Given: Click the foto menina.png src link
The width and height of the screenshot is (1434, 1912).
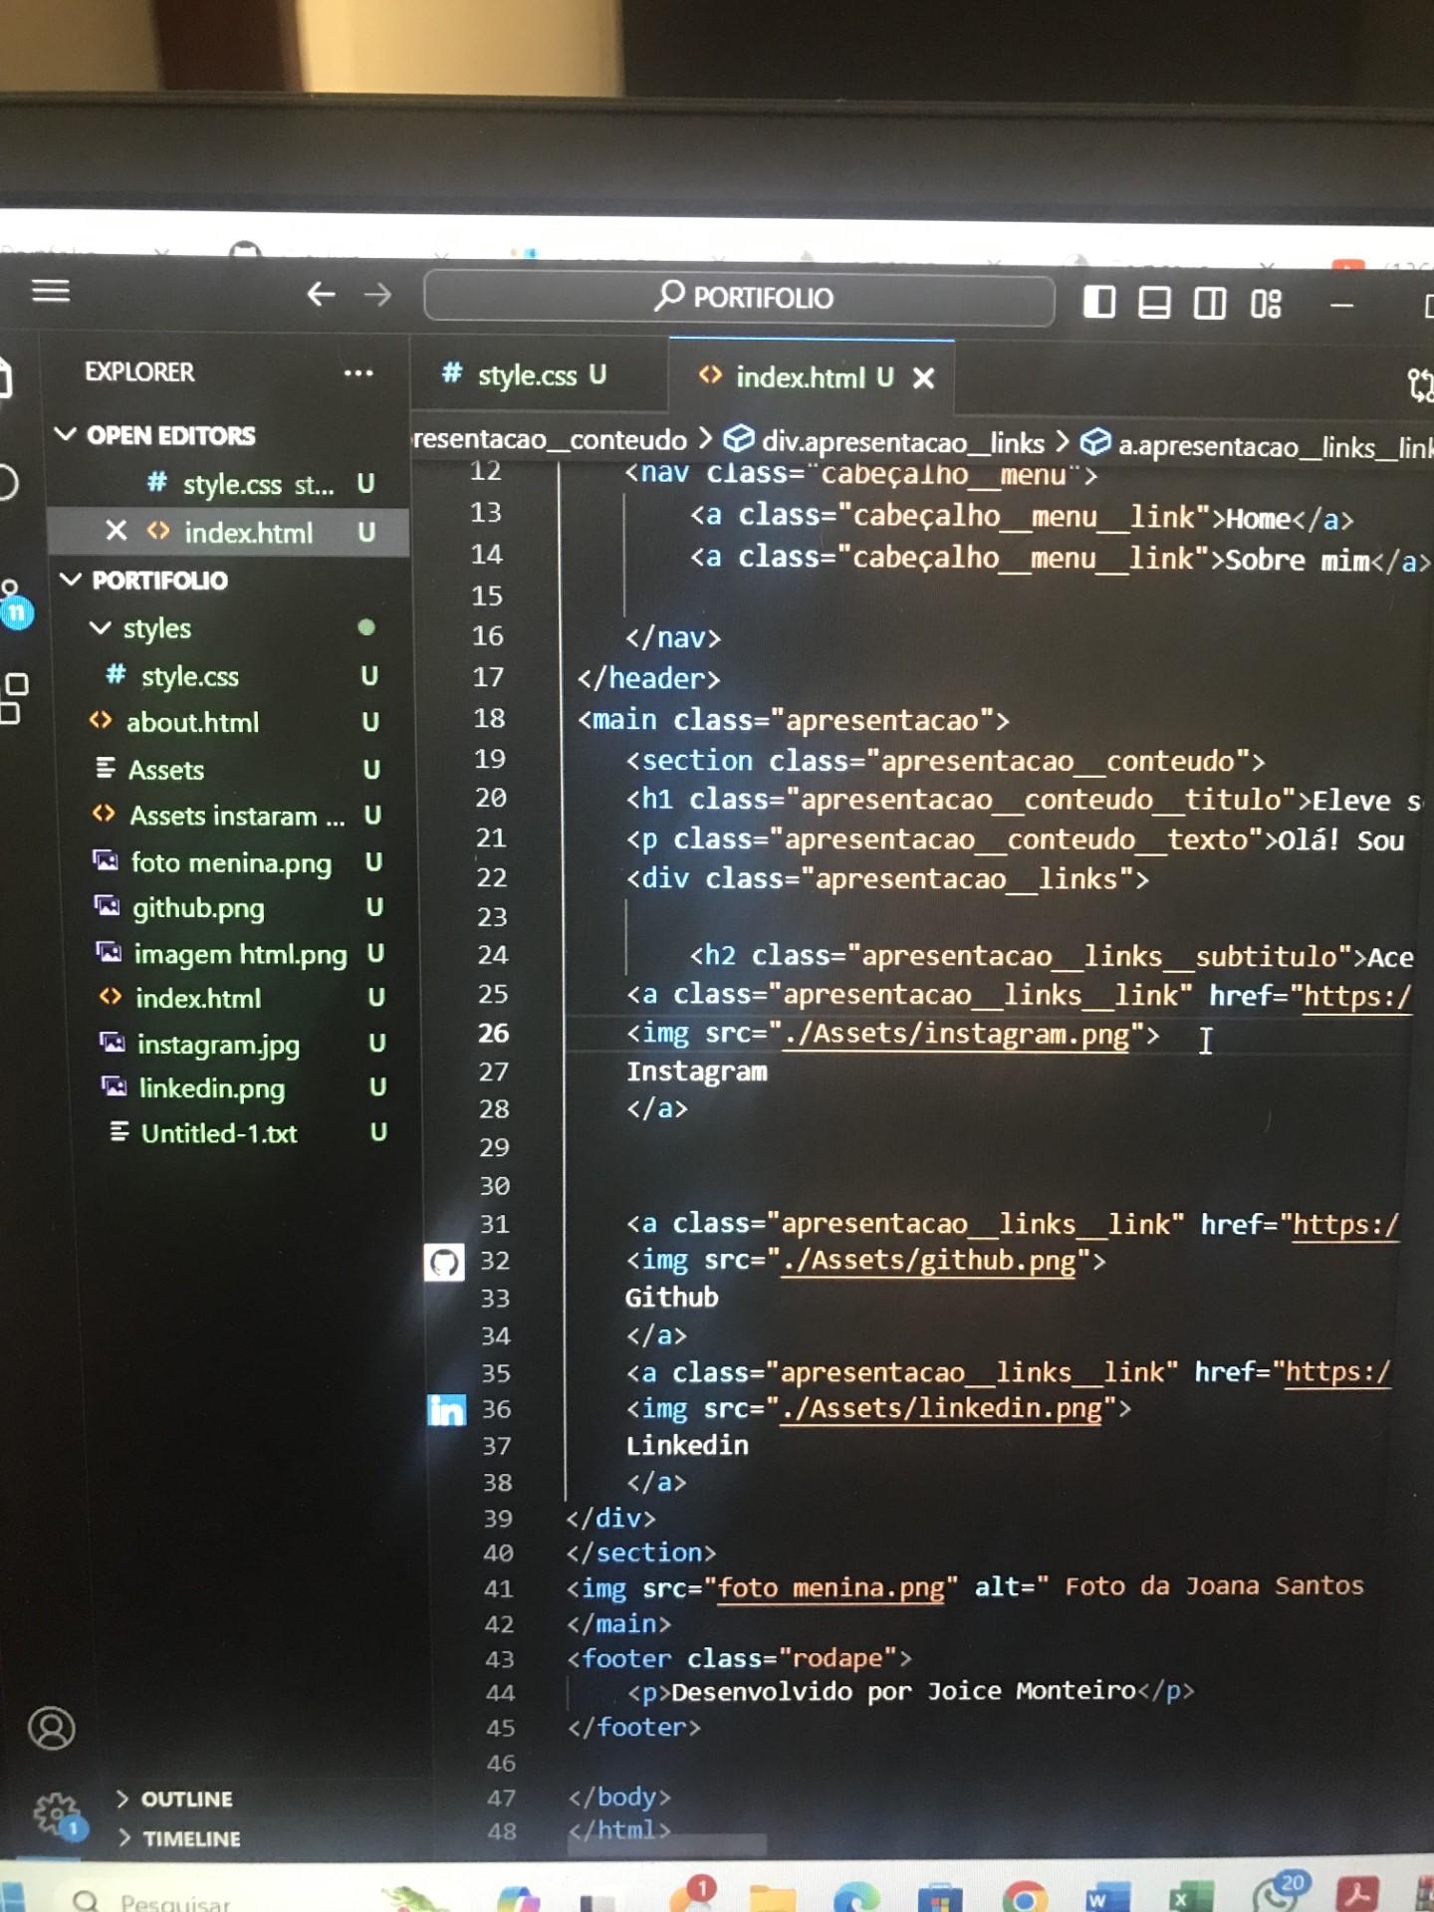Looking at the screenshot, I should 831,1587.
